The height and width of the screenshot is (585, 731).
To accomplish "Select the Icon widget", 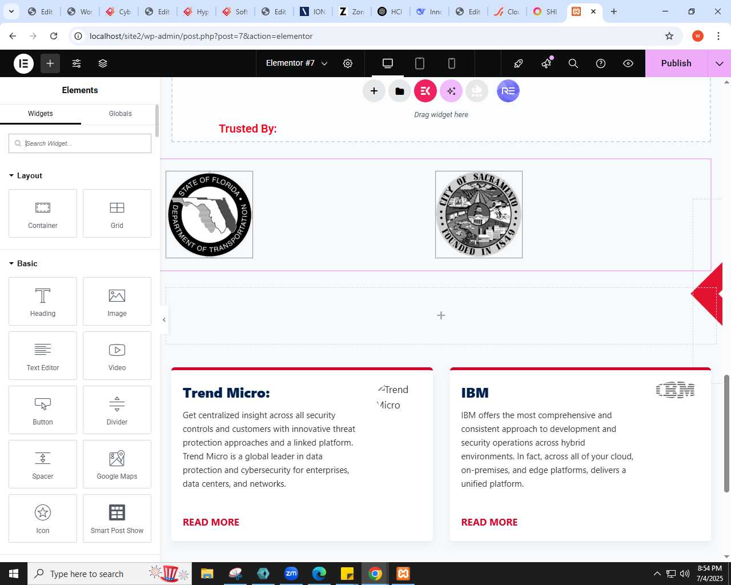I will point(43,519).
